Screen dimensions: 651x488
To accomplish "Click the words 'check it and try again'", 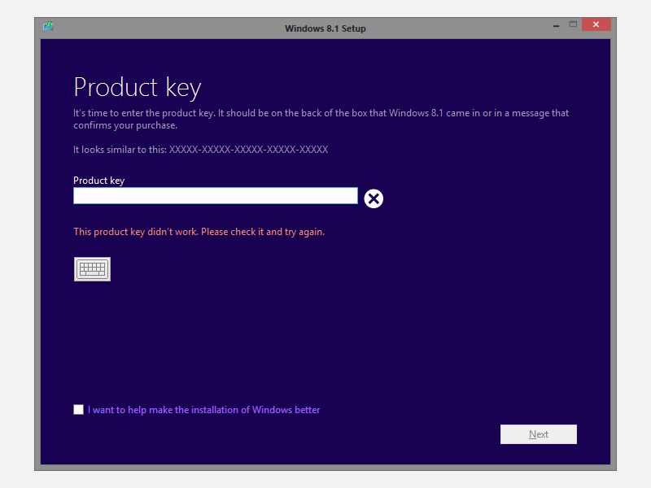I will tap(277, 232).
